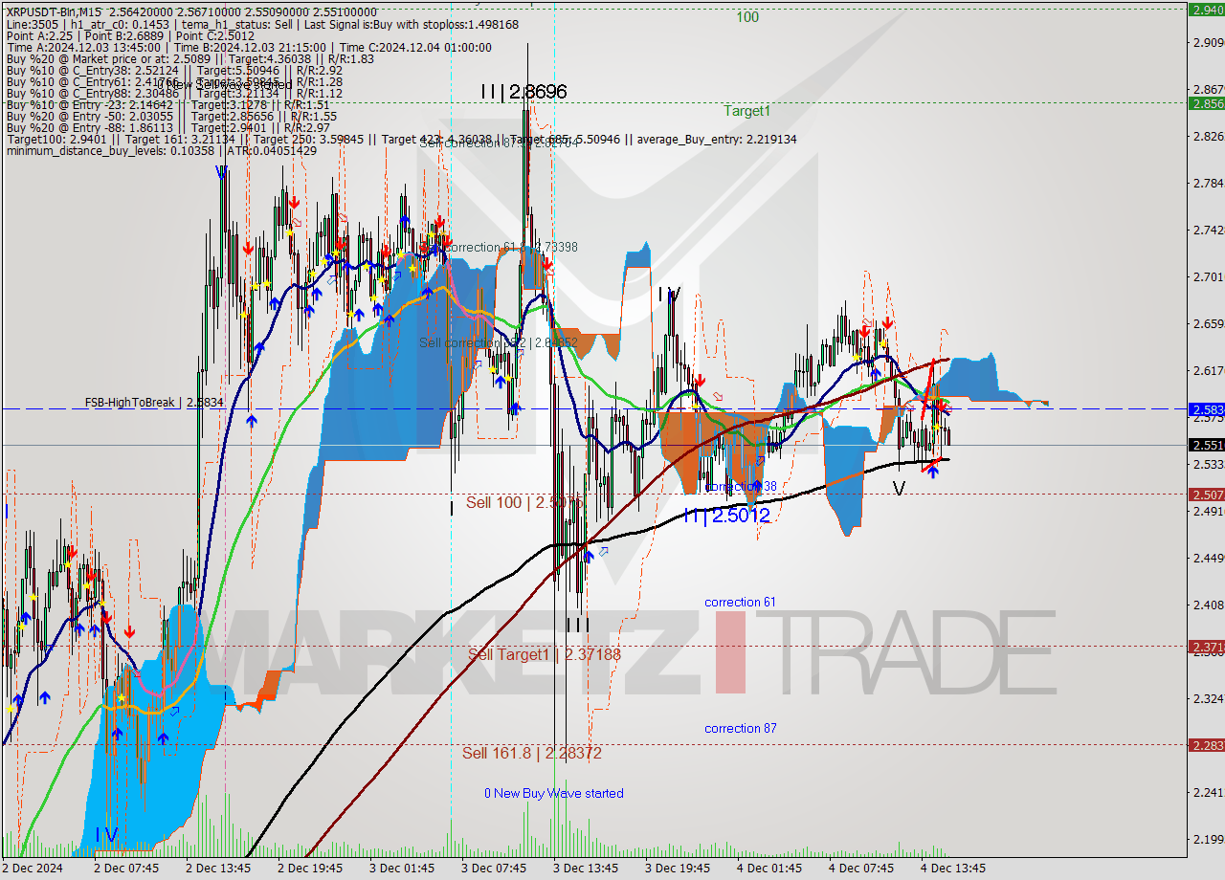Image resolution: width=1225 pixels, height=880 pixels.
Task: Click the '3 Dec 01:45' time axis label
Action: [x=402, y=869]
